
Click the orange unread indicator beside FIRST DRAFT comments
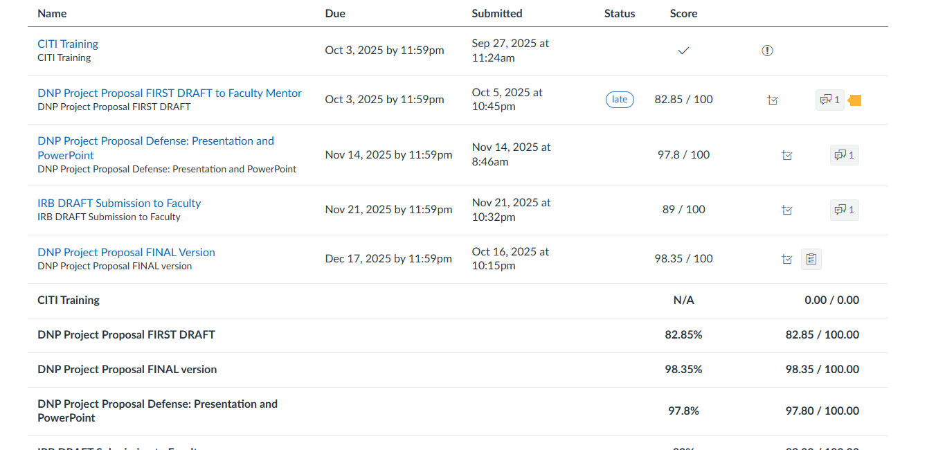(855, 100)
